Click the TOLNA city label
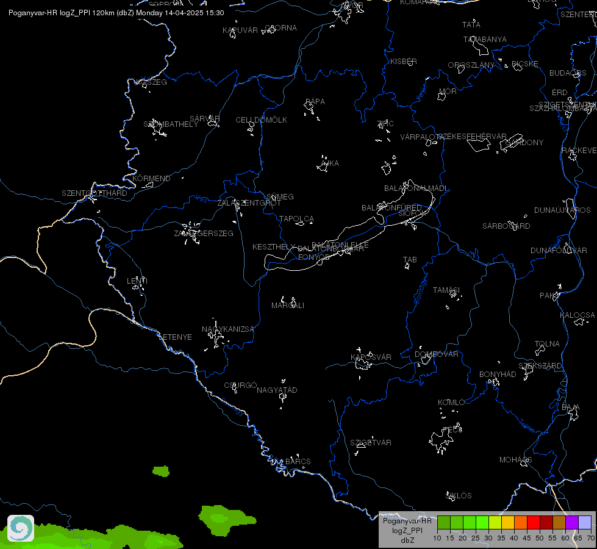Screen dimensions: 597x549 (547, 343)
